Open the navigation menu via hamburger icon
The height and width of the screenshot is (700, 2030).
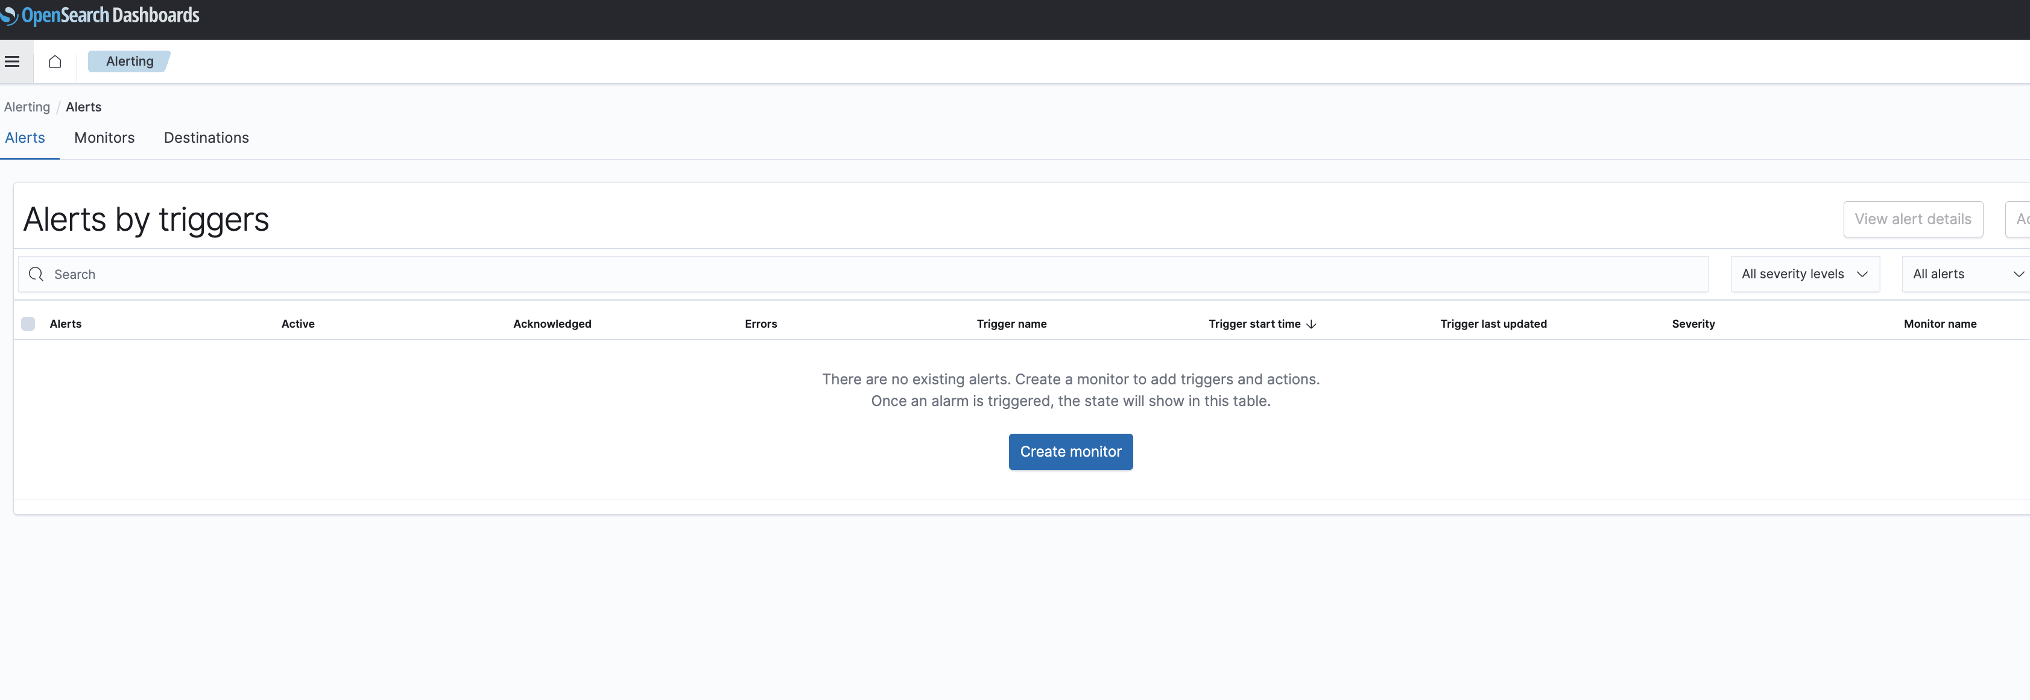[x=13, y=61]
